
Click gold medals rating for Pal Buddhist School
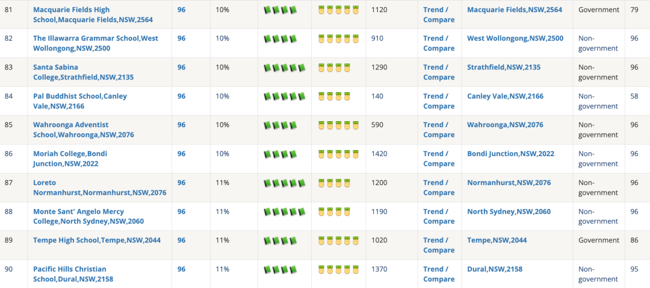334,96
